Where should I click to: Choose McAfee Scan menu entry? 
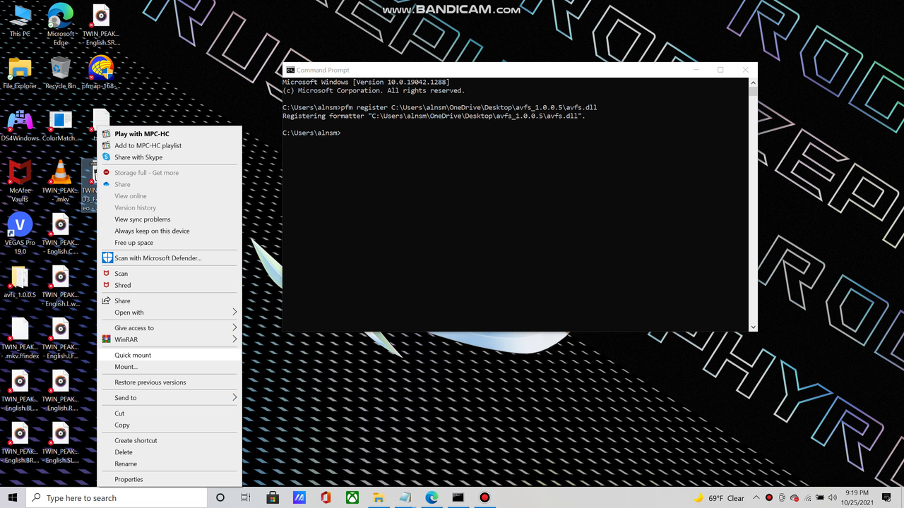[169, 274]
